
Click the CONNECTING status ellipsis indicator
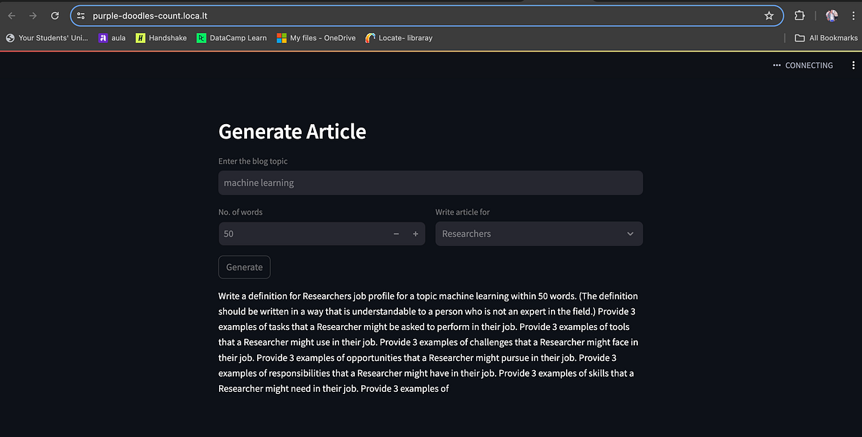pos(776,65)
